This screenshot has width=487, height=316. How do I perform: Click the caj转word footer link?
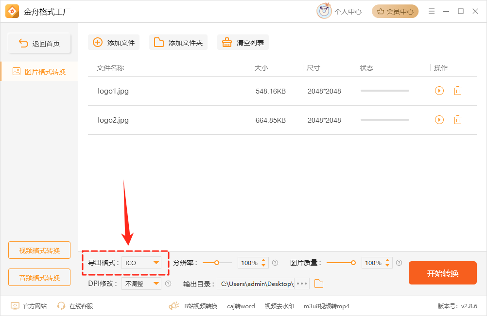pos(241,307)
